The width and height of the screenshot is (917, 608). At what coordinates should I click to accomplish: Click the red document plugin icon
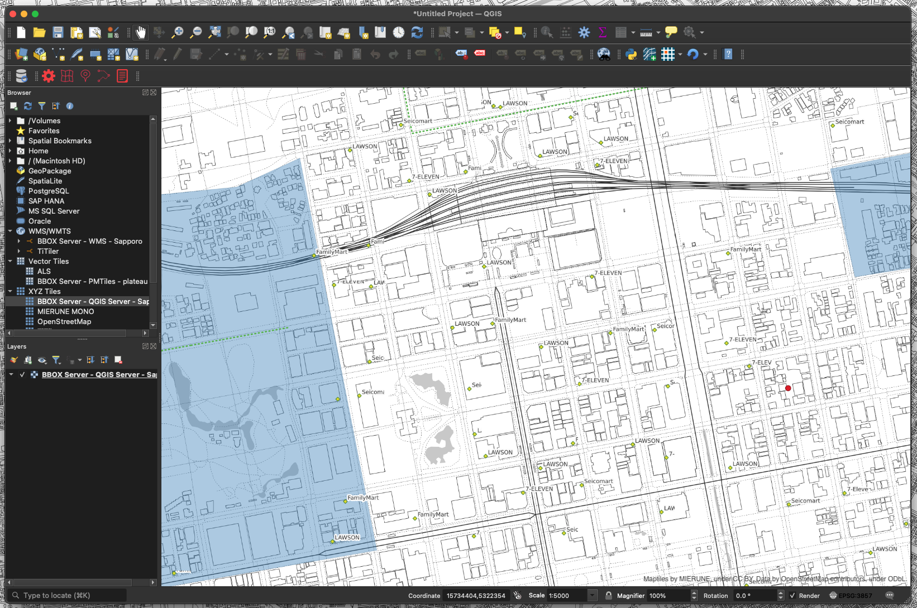coord(122,76)
